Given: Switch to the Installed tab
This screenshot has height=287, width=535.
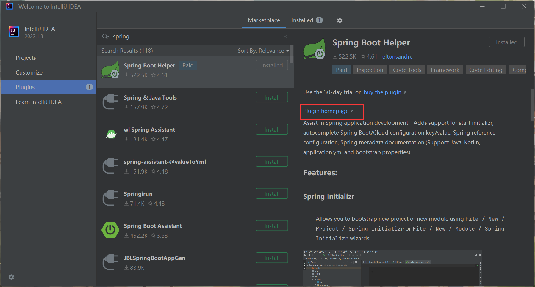Looking at the screenshot, I should coord(307,20).
